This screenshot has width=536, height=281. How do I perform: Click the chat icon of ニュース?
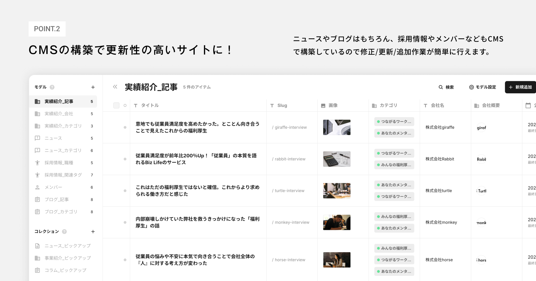(x=38, y=138)
